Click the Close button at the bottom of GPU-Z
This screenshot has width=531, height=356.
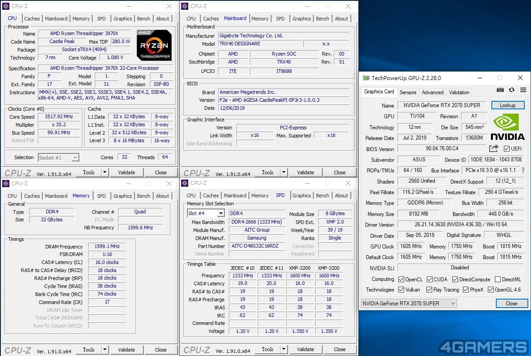(512, 303)
